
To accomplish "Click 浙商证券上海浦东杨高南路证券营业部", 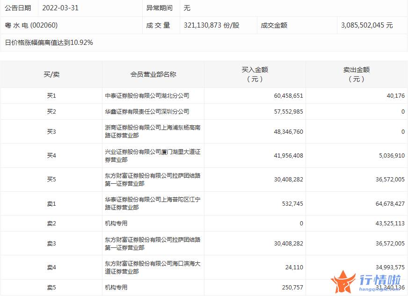I will [x=153, y=131].
